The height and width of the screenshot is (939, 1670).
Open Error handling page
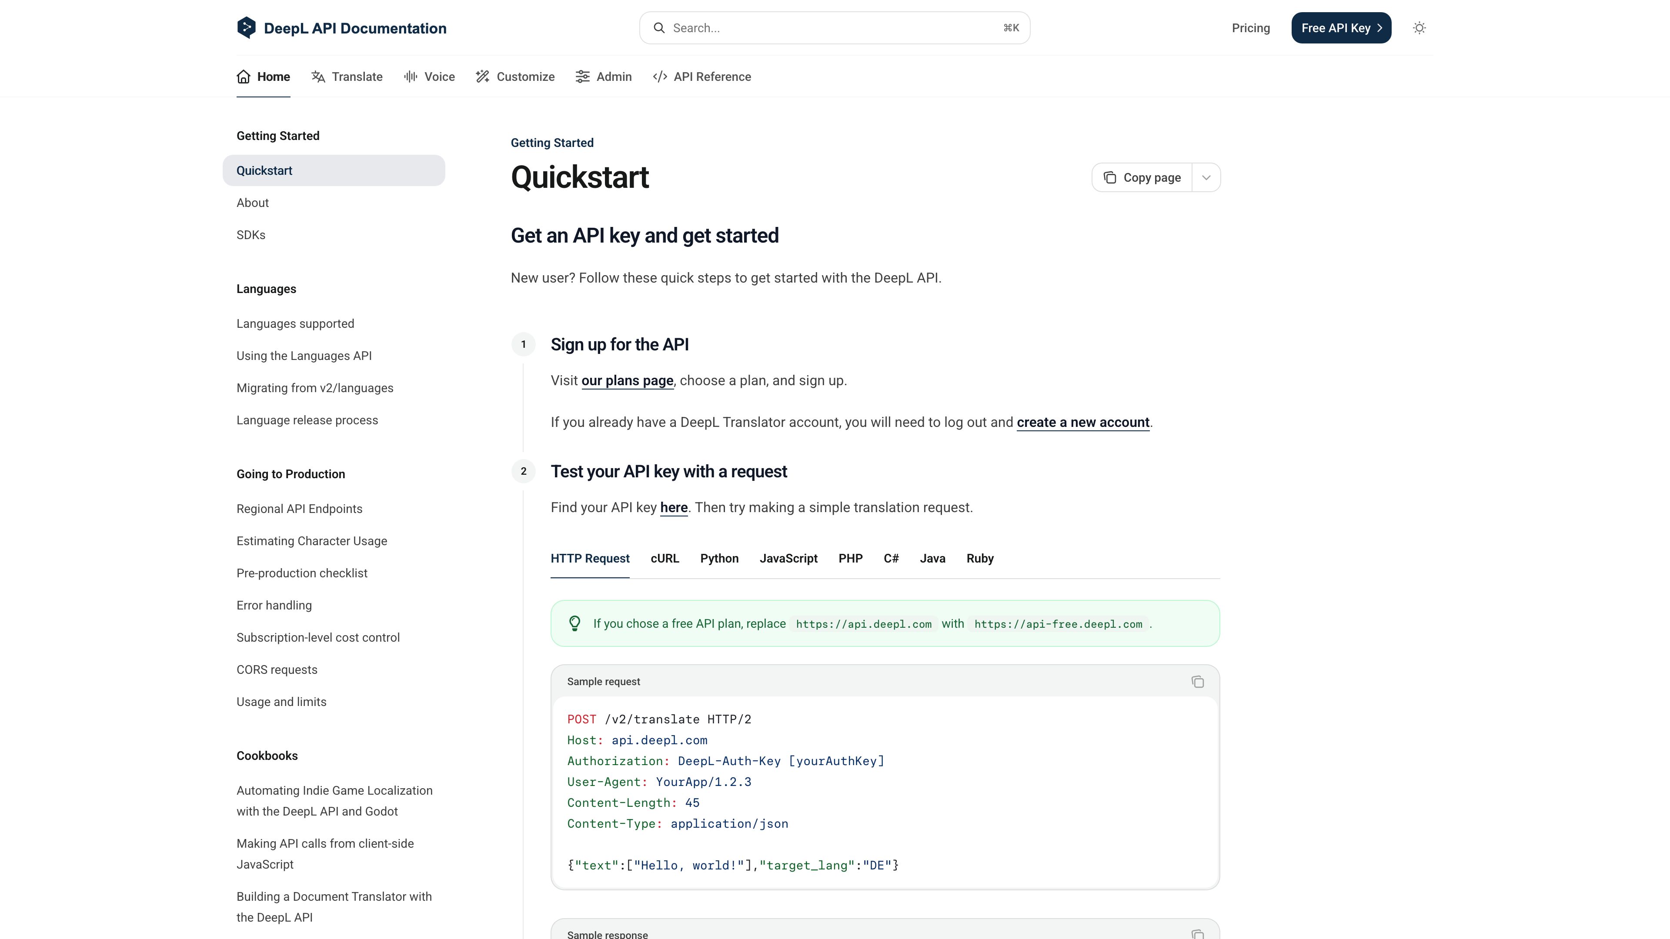pyautogui.click(x=274, y=605)
